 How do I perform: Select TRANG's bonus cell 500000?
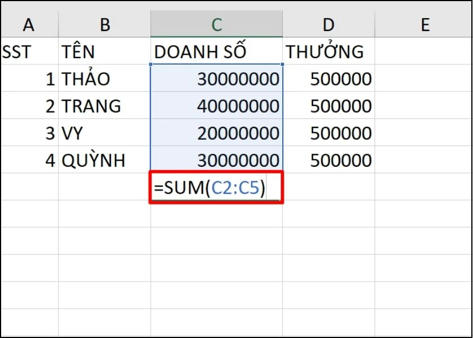click(x=328, y=105)
